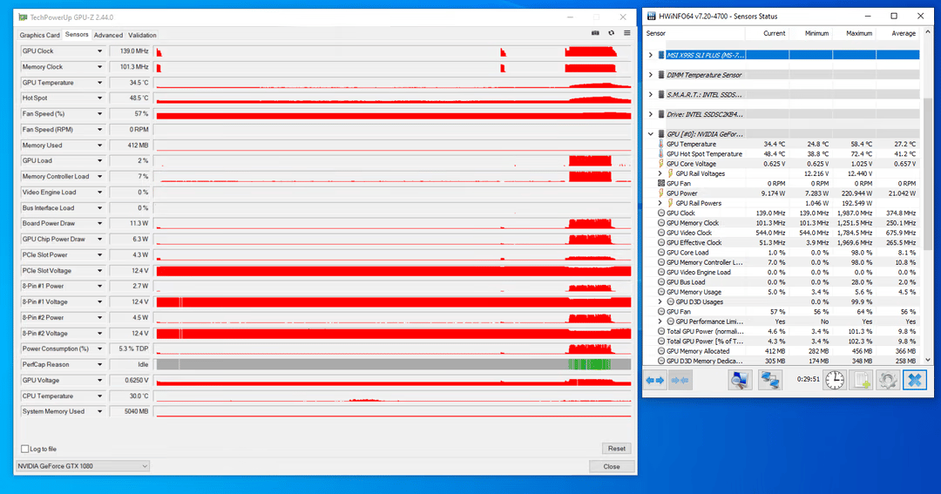Open the PerfCap Reason sensor dropdown
941x494 pixels.
(x=99, y=364)
